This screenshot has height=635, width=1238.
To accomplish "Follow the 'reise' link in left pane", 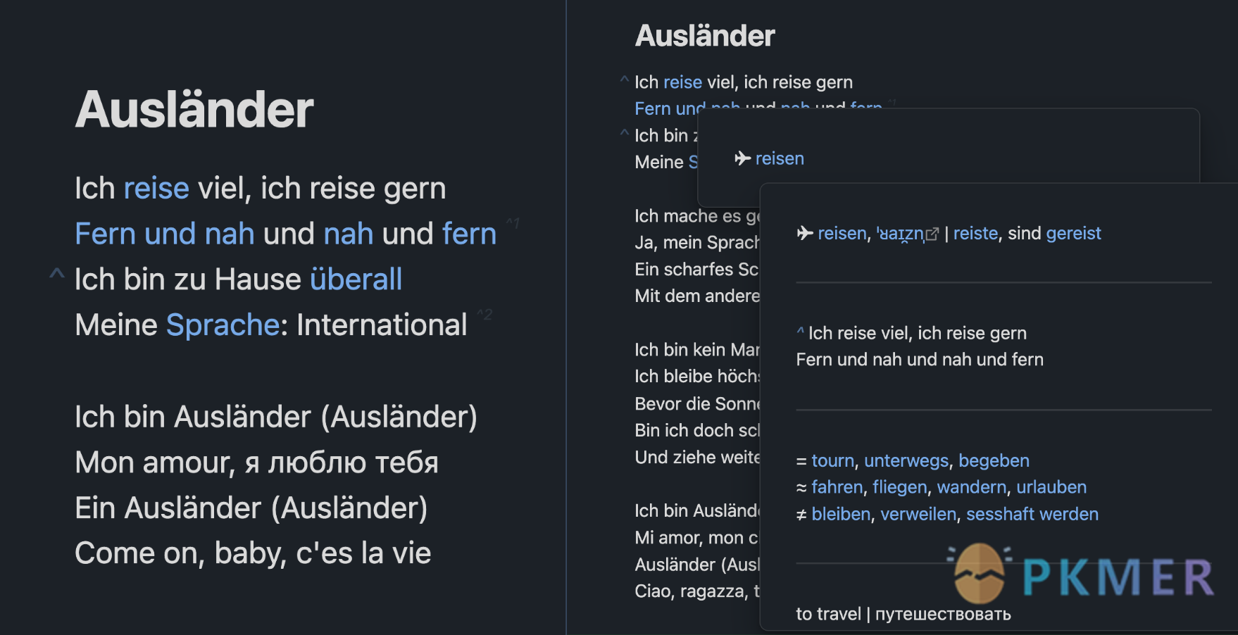I will [x=156, y=188].
